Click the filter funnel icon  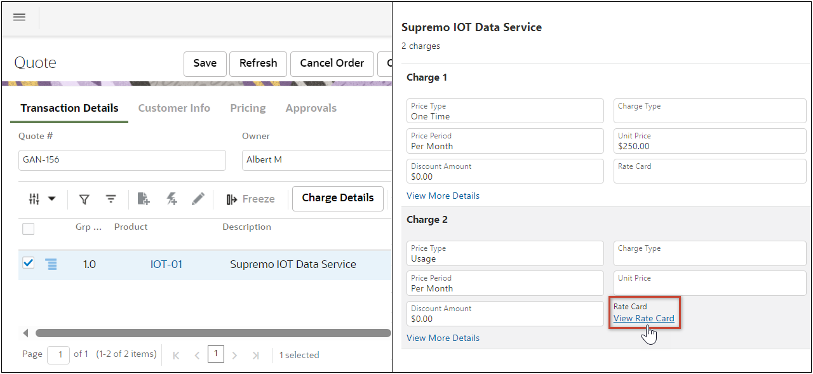tap(84, 199)
